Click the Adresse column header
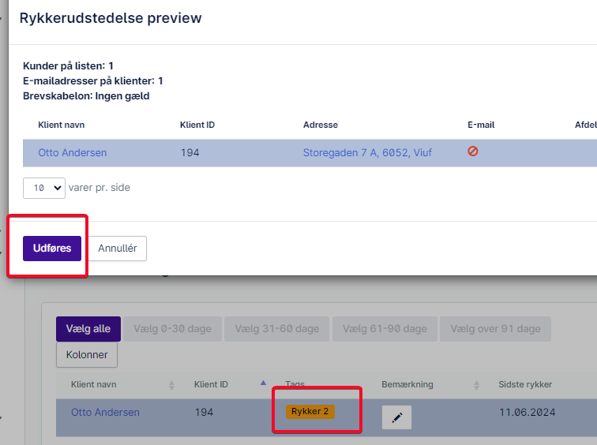597x445 pixels. tap(321, 125)
